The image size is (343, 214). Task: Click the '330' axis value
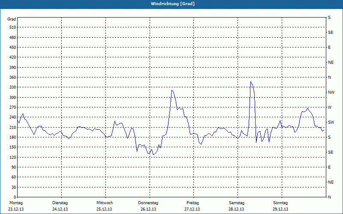(13, 87)
